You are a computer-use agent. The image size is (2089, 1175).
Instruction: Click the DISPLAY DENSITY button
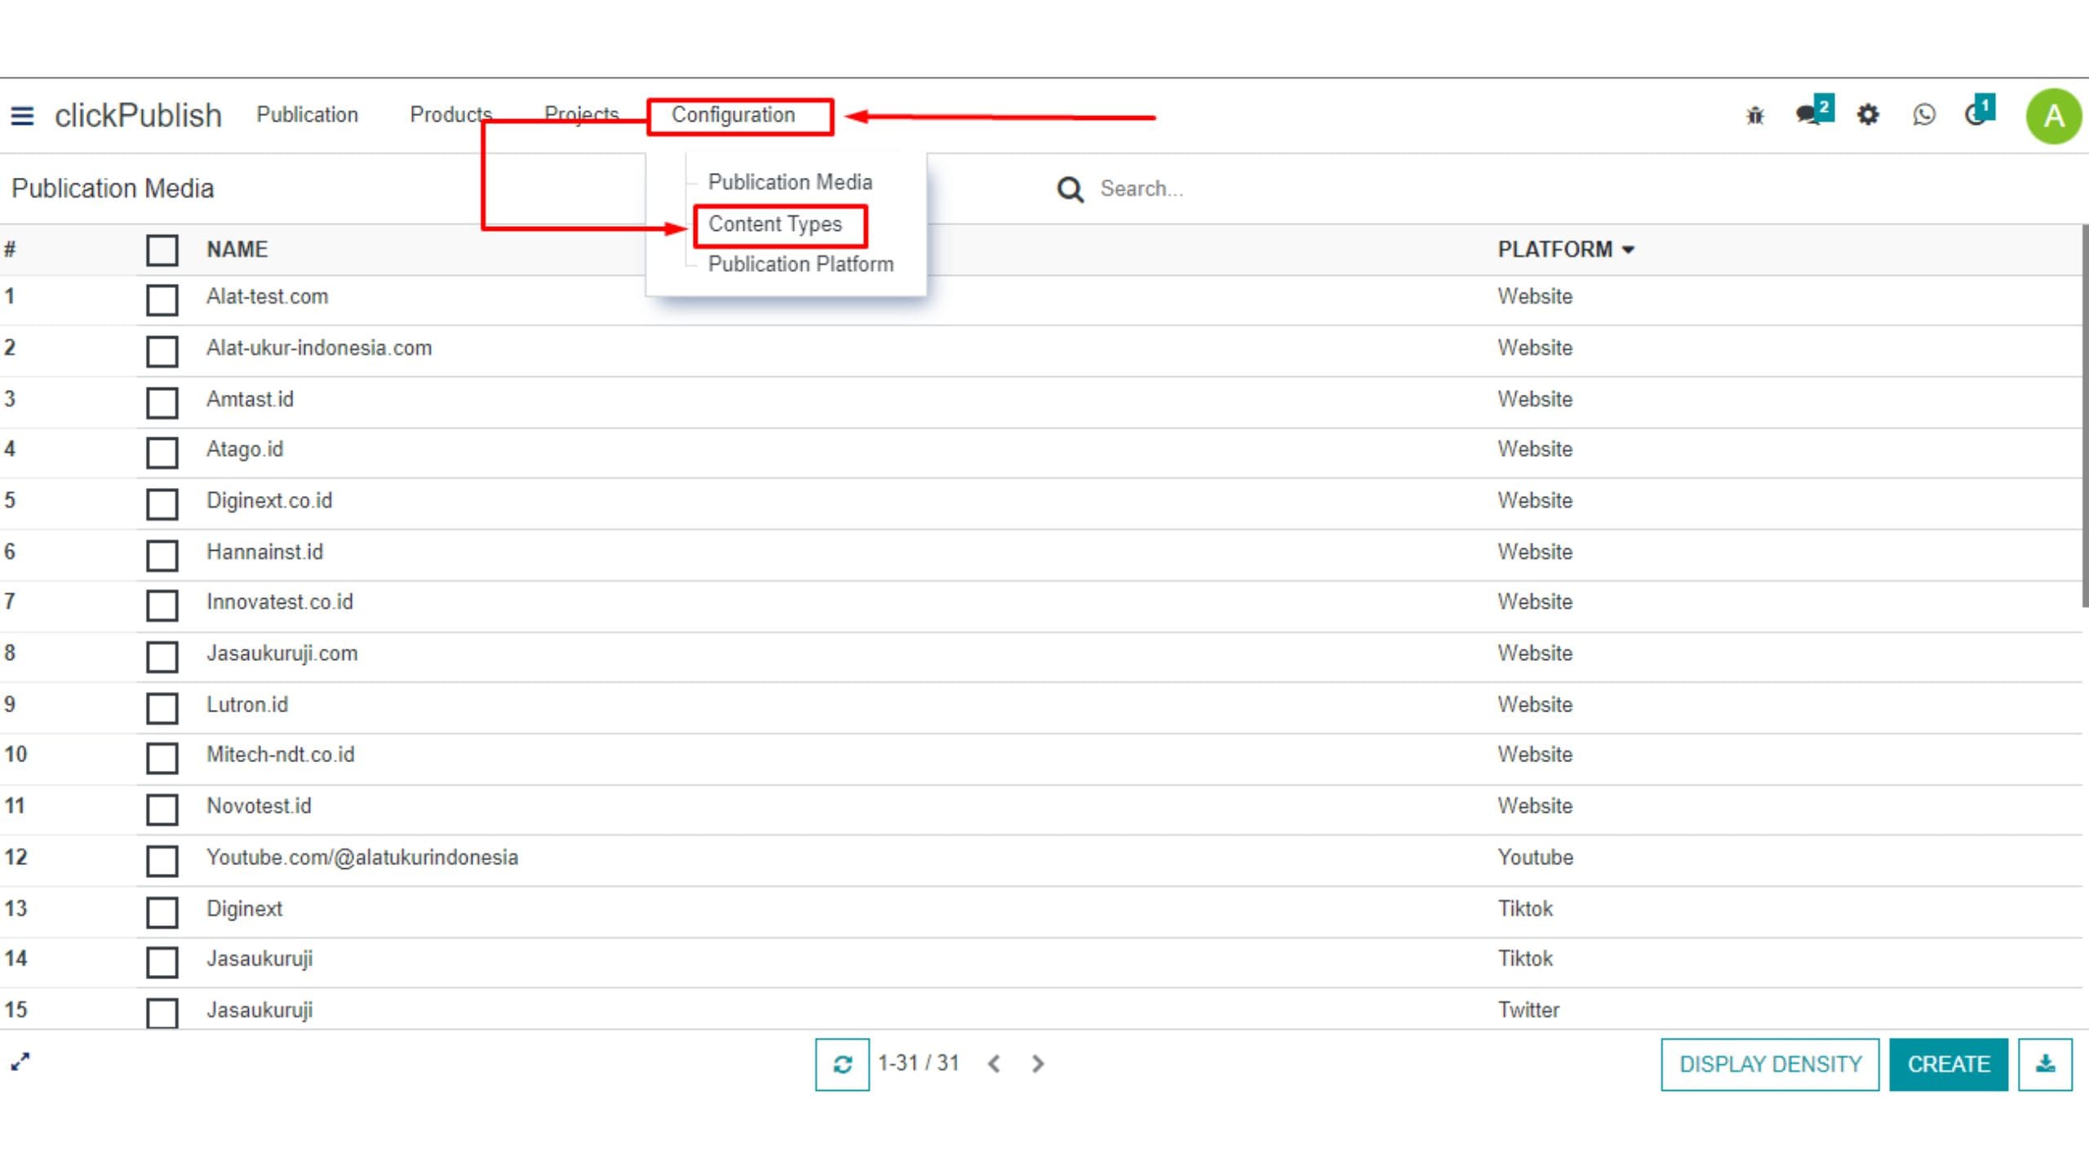1770,1064
